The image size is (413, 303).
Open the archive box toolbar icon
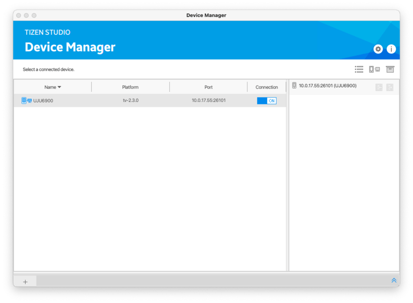click(390, 69)
